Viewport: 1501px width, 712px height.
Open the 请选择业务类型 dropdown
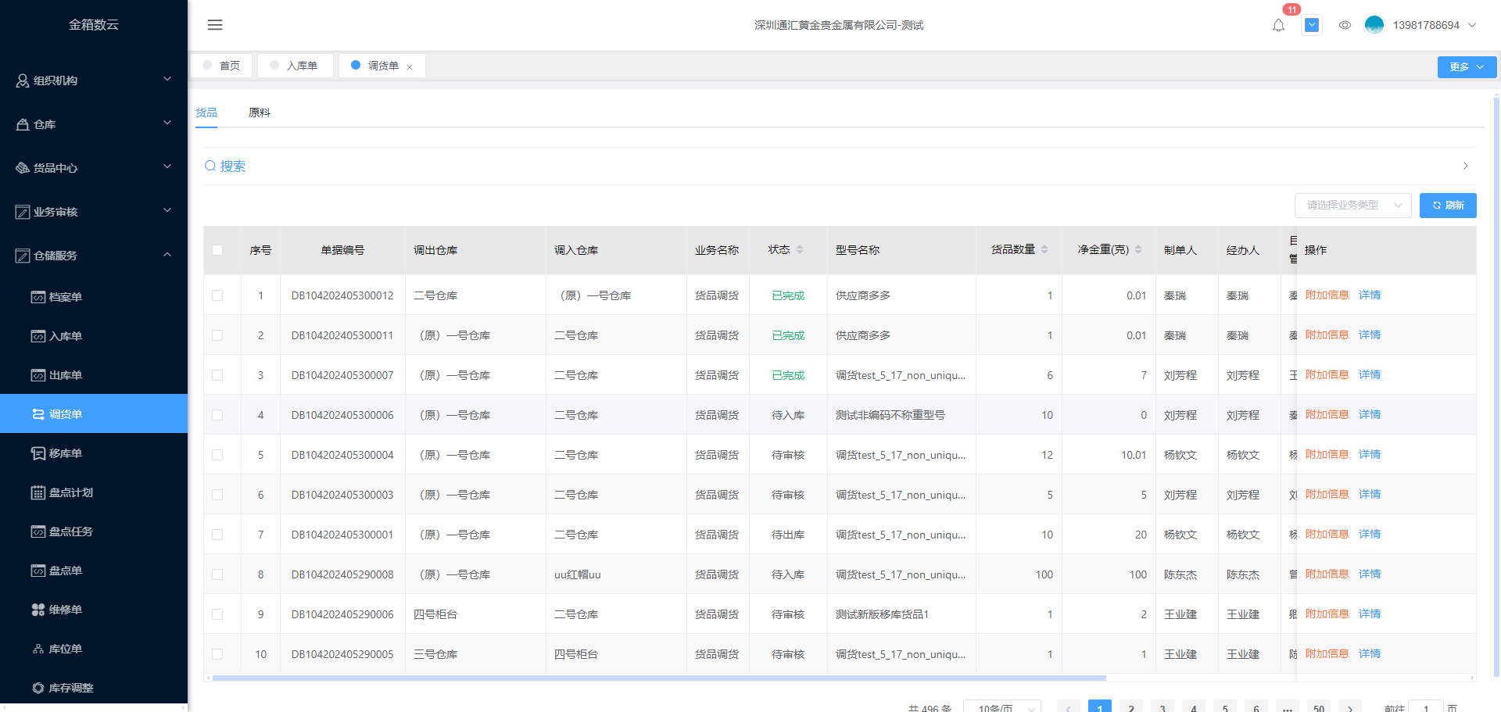coord(1352,205)
